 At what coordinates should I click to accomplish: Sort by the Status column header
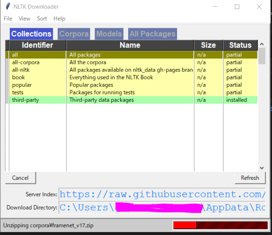(x=240, y=45)
